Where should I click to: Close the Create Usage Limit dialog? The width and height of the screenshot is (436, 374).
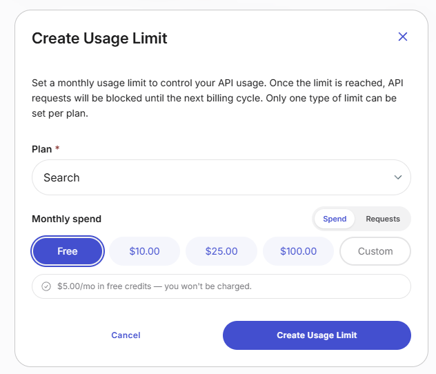pos(403,37)
